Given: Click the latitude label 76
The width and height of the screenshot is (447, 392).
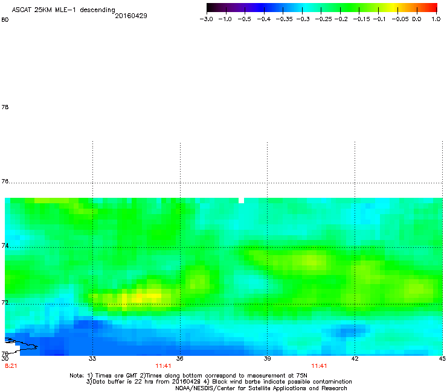Looking at the screenshot, I should click(5, 182).
